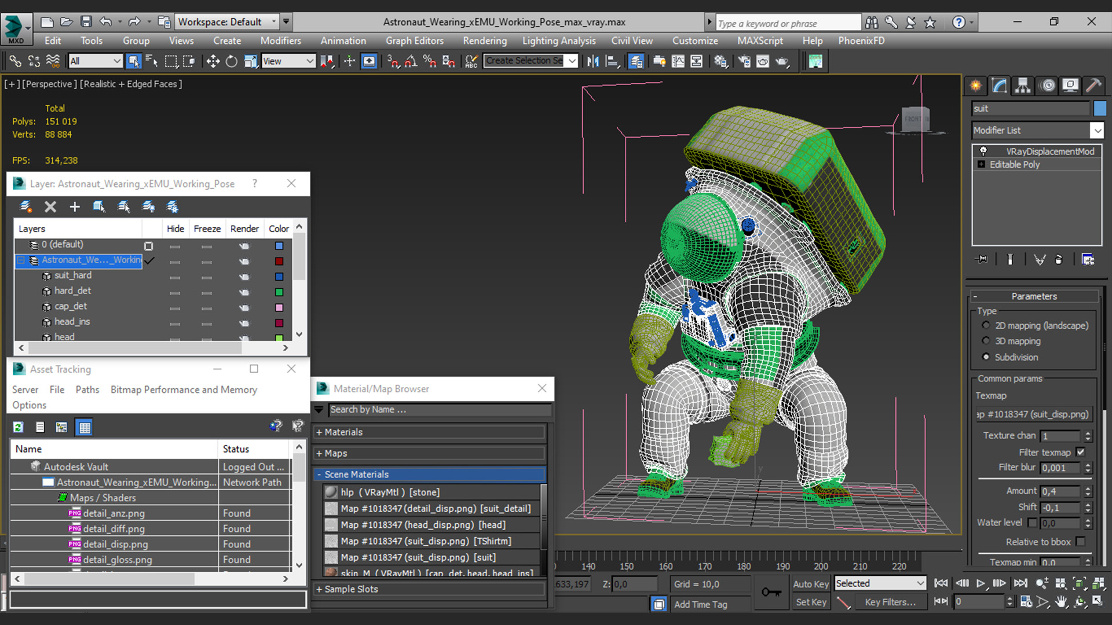Open the Select by Name dialog icon

(152, 61)
